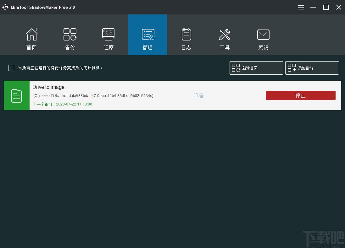Open the 首页 home icon

[31, 35]
